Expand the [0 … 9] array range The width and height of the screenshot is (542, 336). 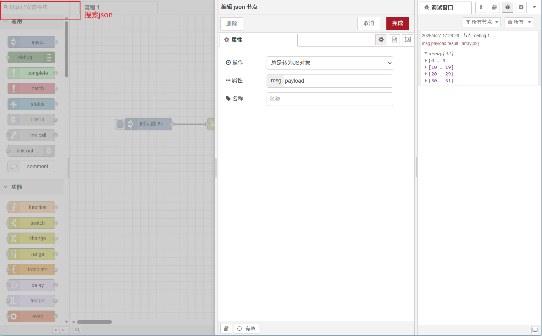click(426, 61)
